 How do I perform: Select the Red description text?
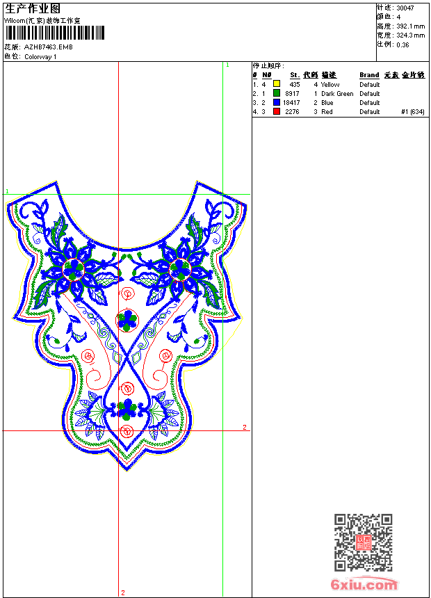(327, 112)
